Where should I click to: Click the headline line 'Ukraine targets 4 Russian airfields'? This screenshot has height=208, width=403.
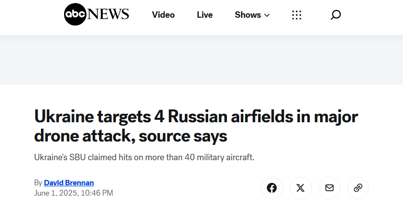coord(163,117)
